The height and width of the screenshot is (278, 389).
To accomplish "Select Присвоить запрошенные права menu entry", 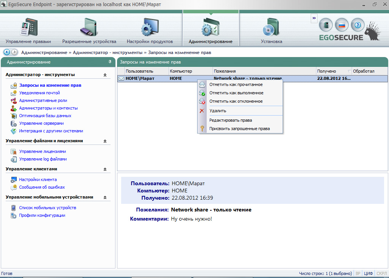I will (x=239, y=129).
